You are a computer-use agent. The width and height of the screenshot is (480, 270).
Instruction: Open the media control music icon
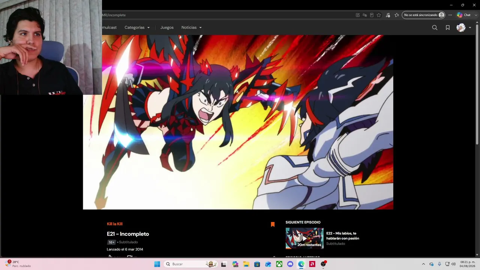pos(388,15)
